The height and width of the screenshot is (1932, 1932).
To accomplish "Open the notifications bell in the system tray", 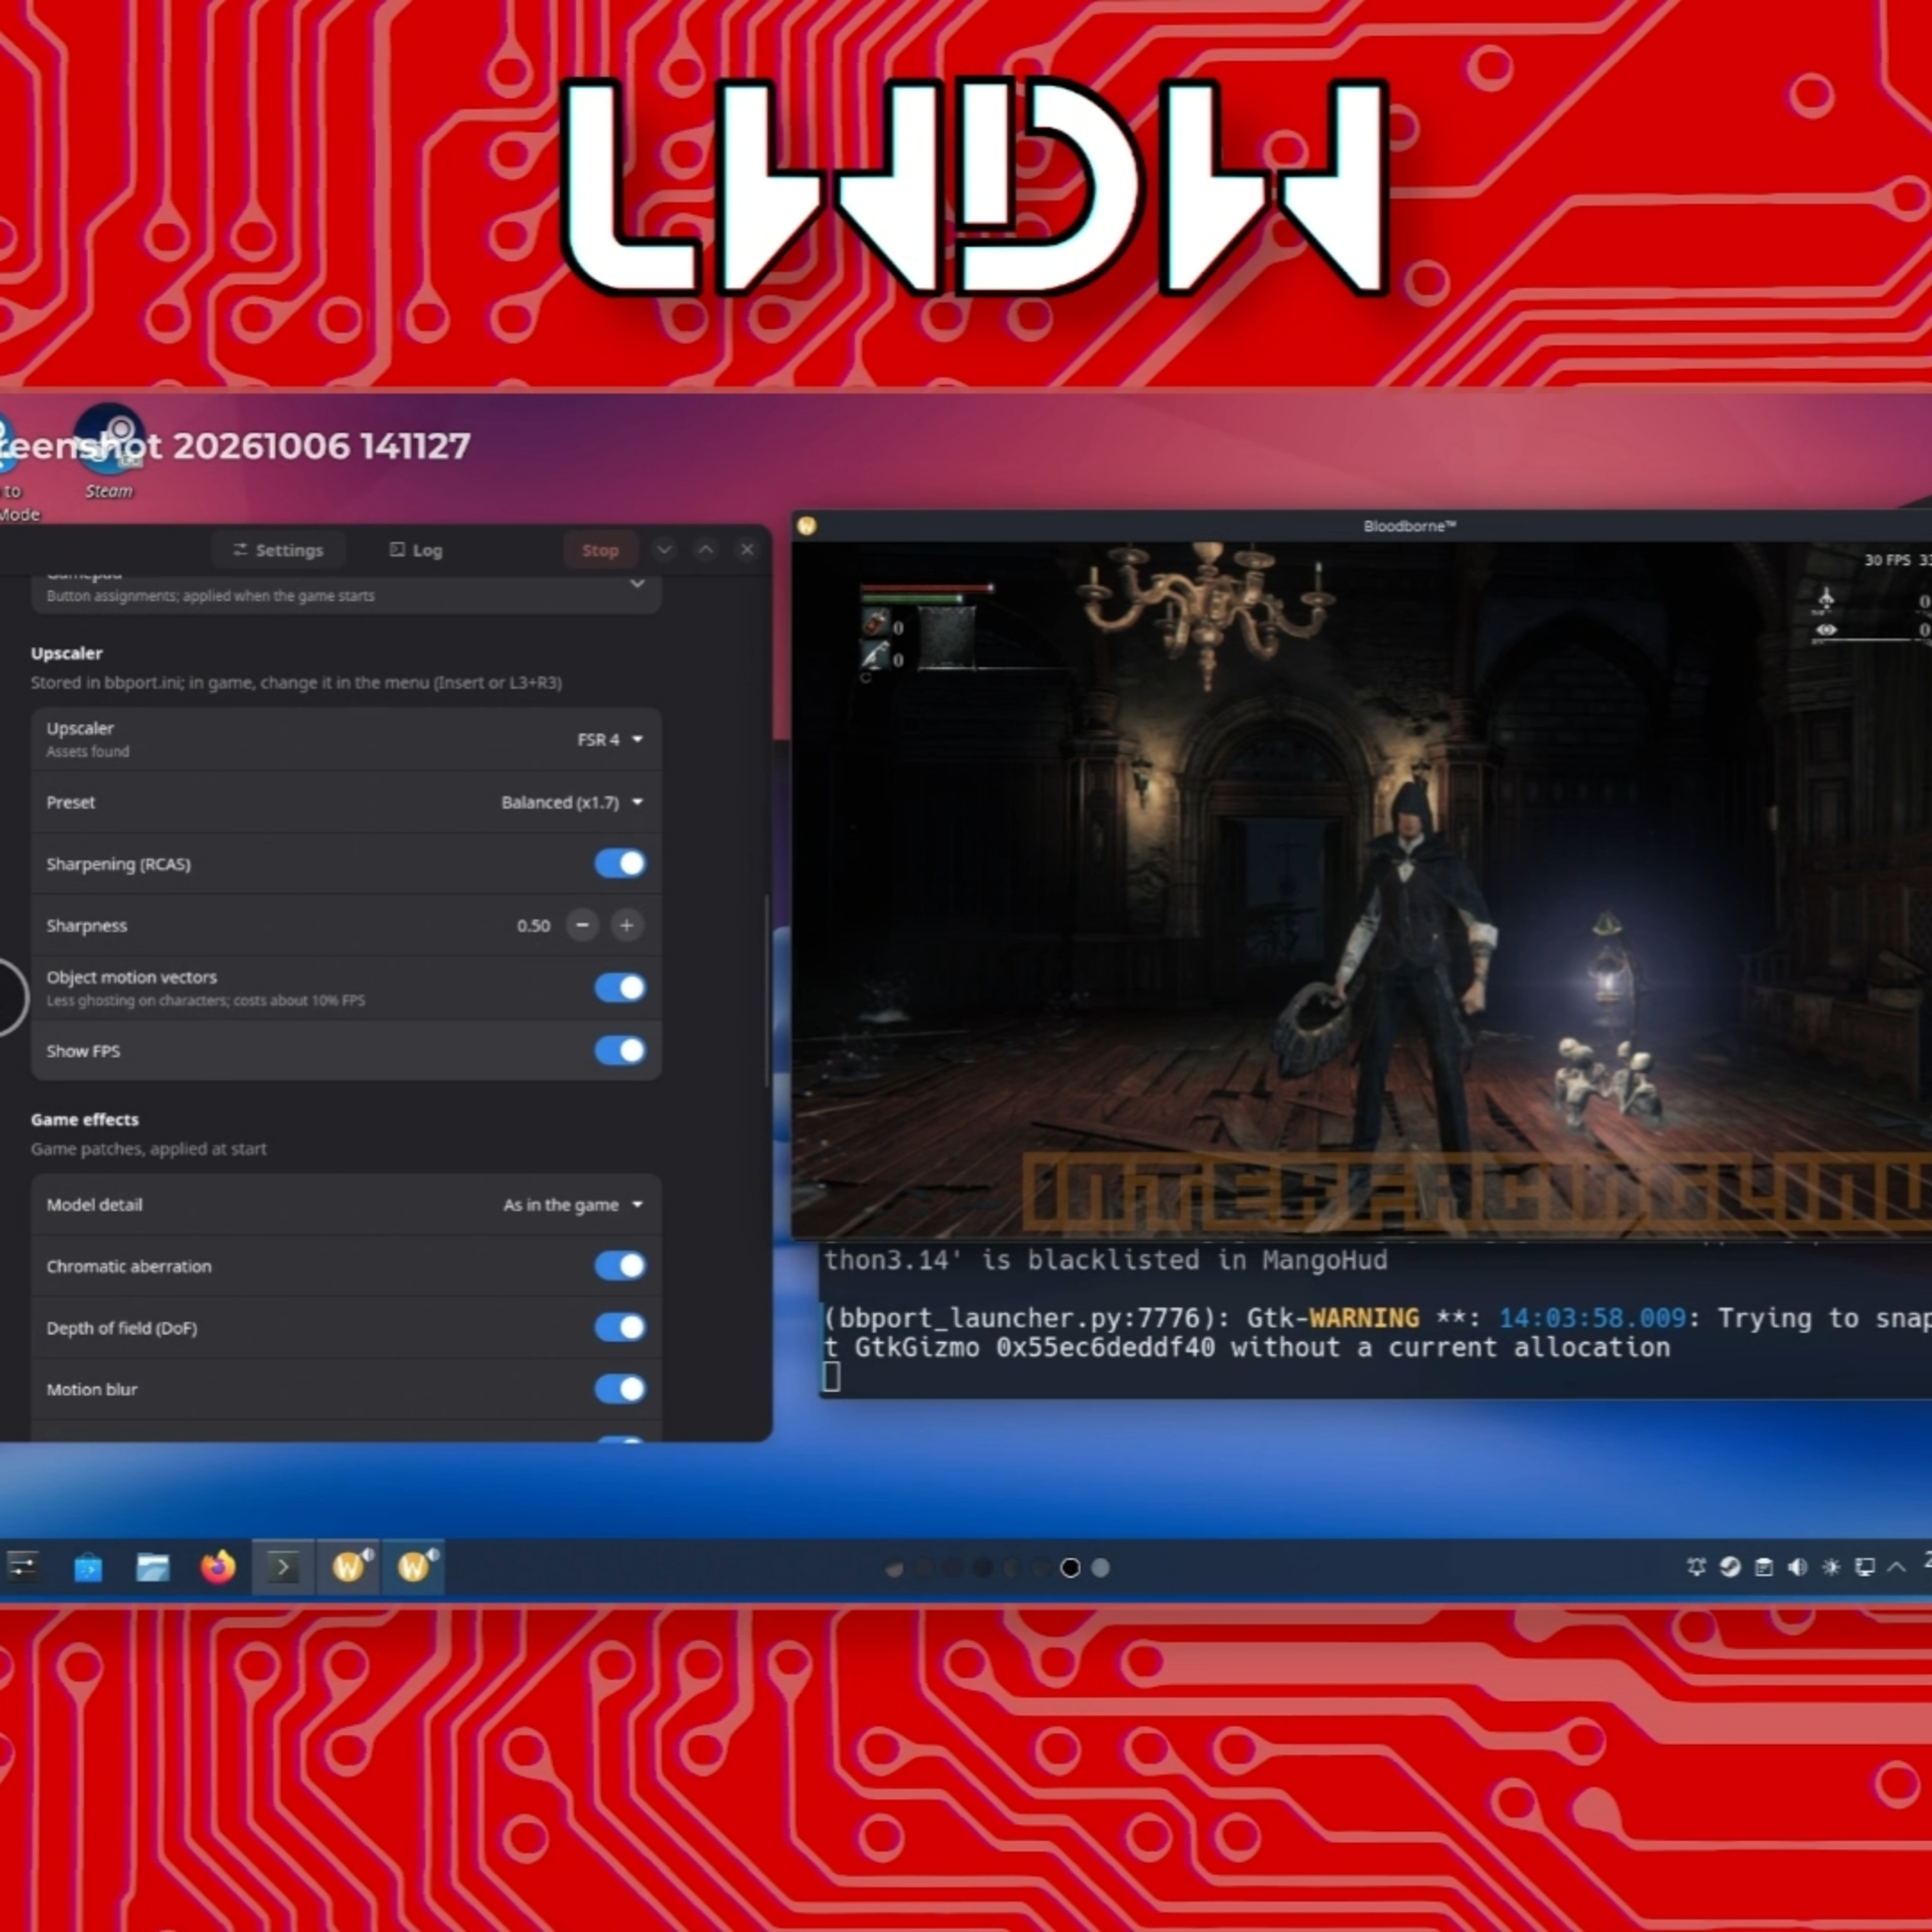I will (x=1696, y=1567).
